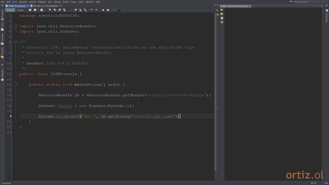This screenshot has height=185, width=329.
Task: Open the Window menu
Action: click(x=89, y=2)
